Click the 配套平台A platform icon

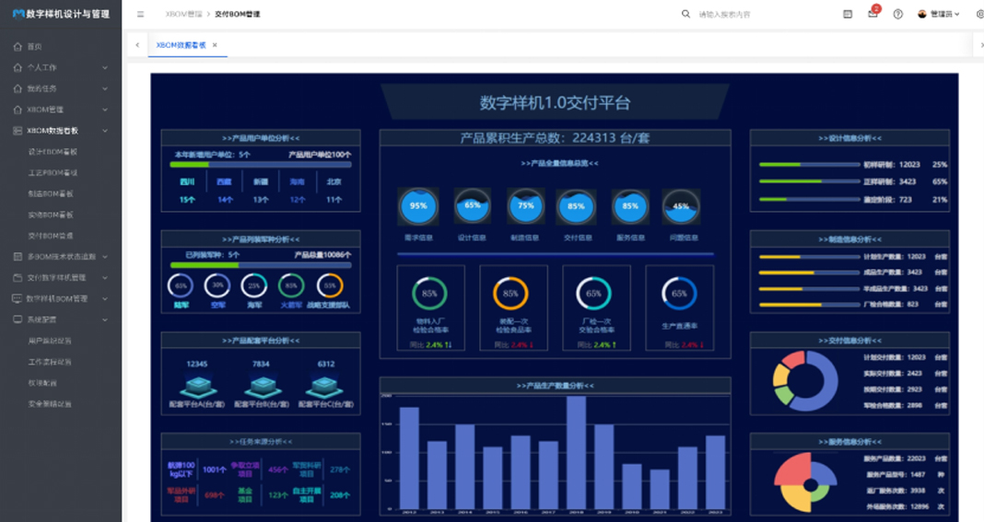click(197, 386)
